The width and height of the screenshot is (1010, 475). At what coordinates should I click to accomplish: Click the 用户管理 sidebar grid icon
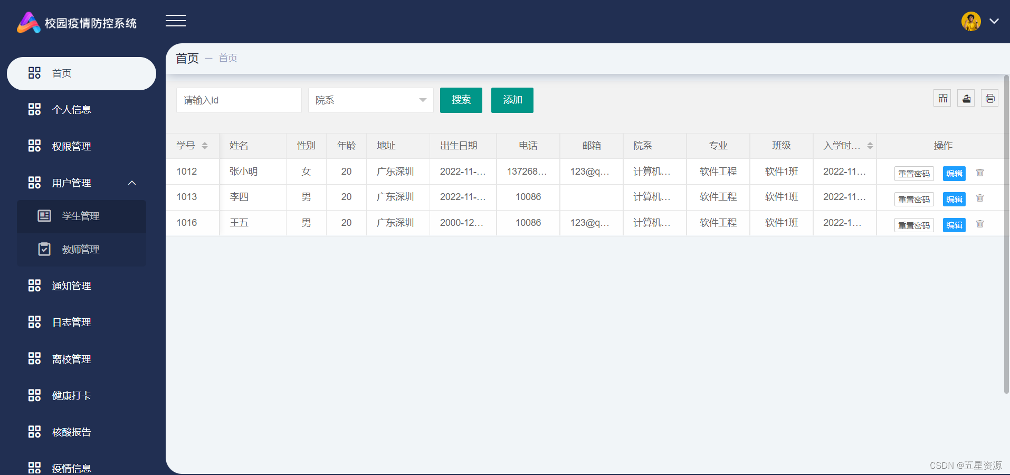pos(34,183)
